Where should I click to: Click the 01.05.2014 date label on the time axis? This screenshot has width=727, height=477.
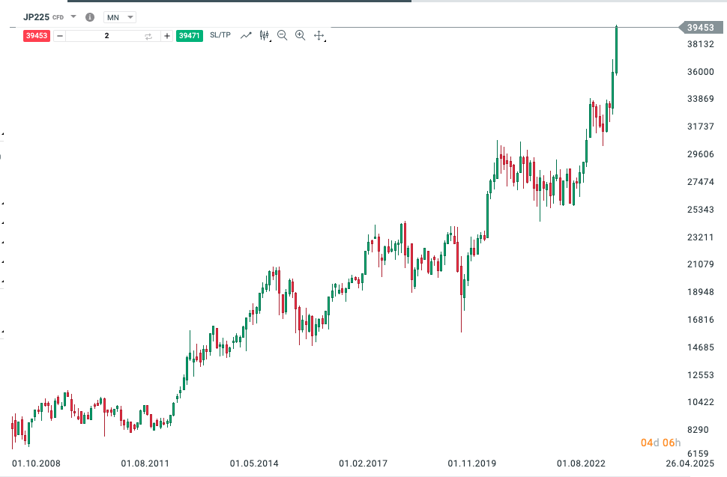pos(254,464)
